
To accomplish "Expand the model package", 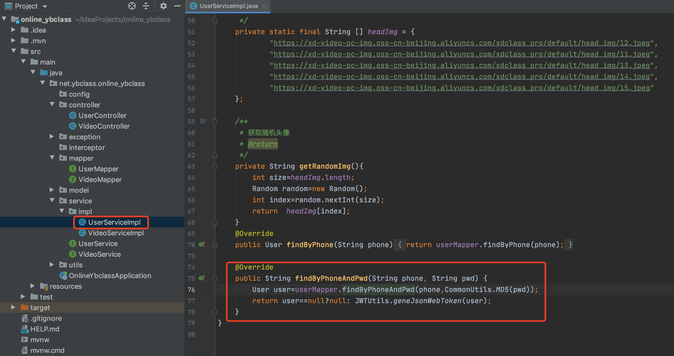I will (52, 190).
